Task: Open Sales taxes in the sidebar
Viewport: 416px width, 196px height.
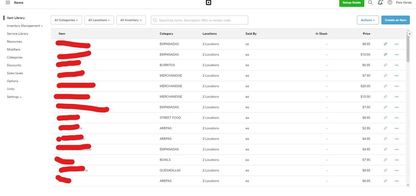Action: [x=15, y=73]
